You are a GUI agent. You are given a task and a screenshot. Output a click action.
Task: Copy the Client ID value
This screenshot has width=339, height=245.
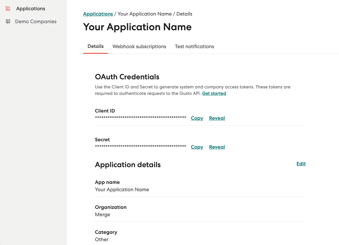click(197, 118)
